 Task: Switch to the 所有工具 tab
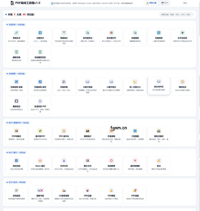tap(151, 3)
